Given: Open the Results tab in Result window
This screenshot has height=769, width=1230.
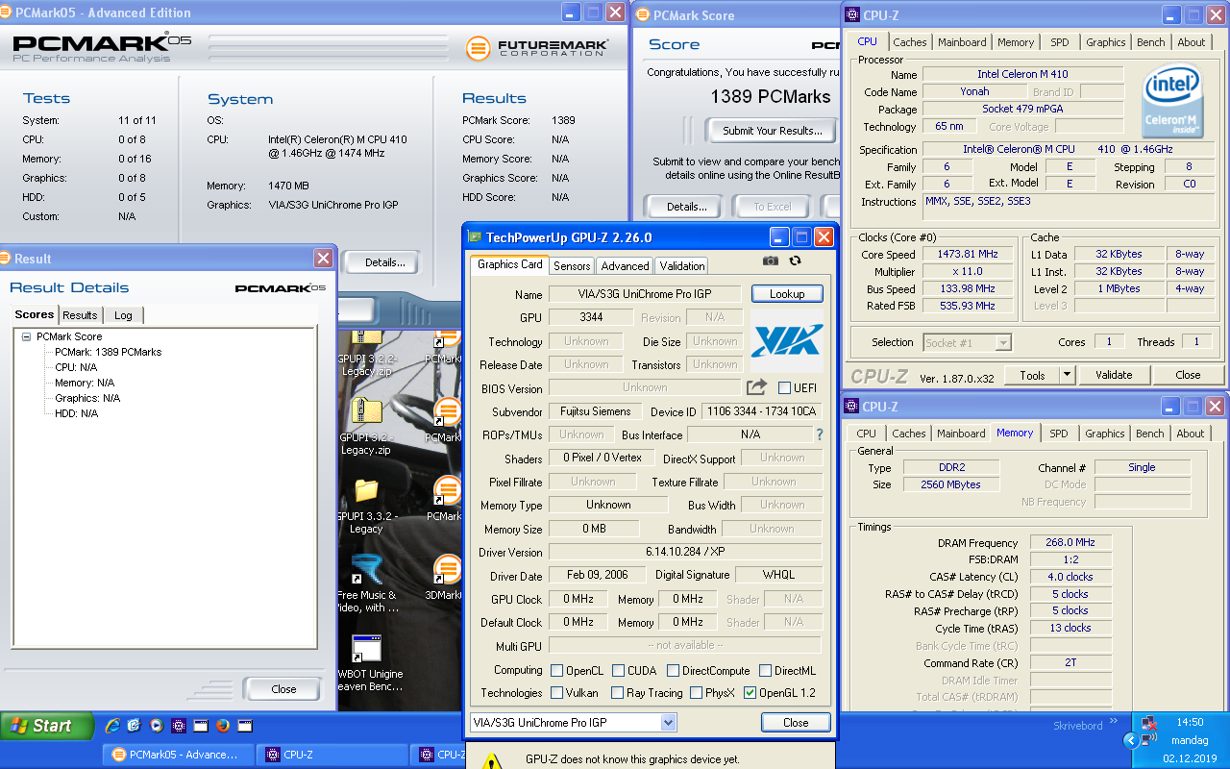Looking at the screenshot, I should coord(80,314).
